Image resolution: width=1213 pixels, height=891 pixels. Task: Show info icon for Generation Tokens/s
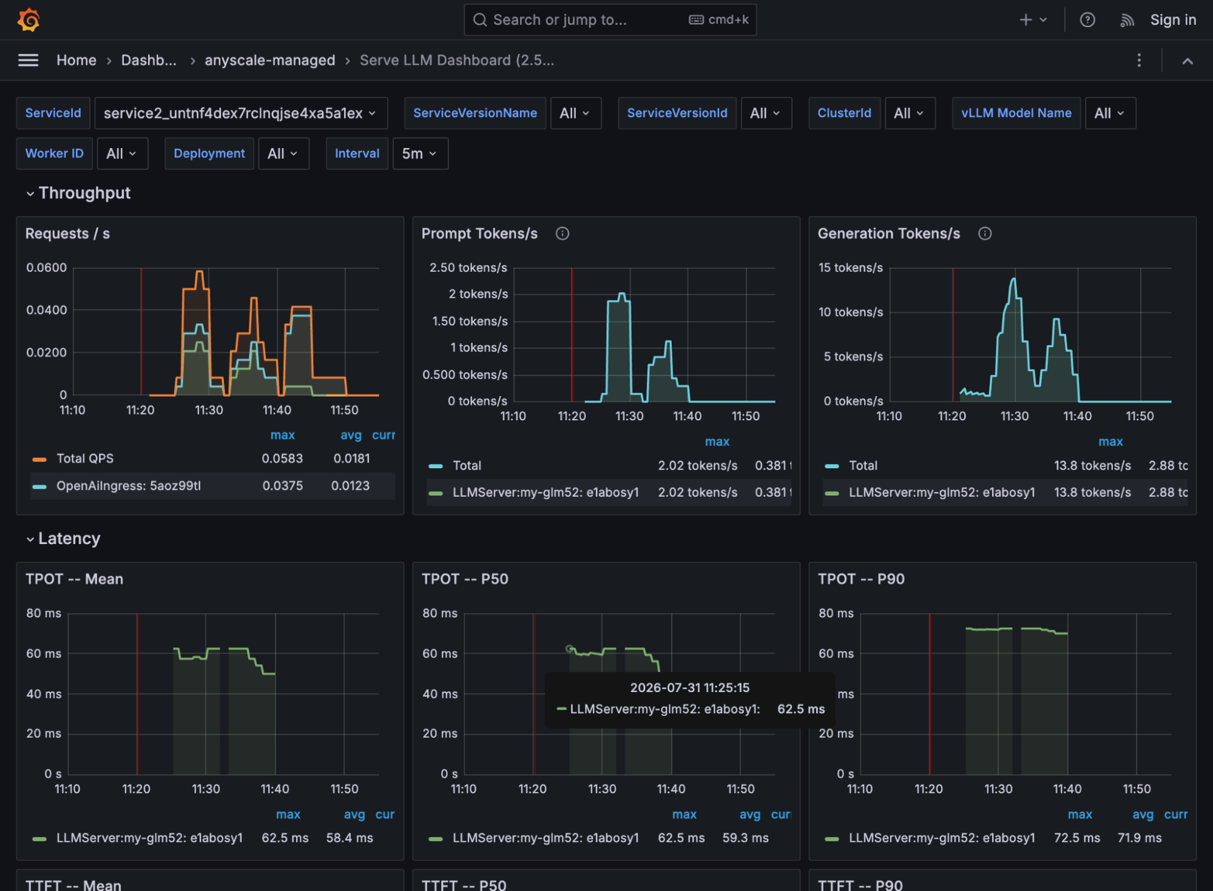click(x=985, y=234)
